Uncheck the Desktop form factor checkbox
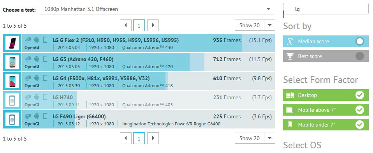 (360, 95)
